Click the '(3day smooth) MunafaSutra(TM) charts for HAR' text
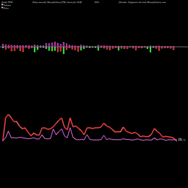This screenshot has height=188, width=188. click(57, 2)
